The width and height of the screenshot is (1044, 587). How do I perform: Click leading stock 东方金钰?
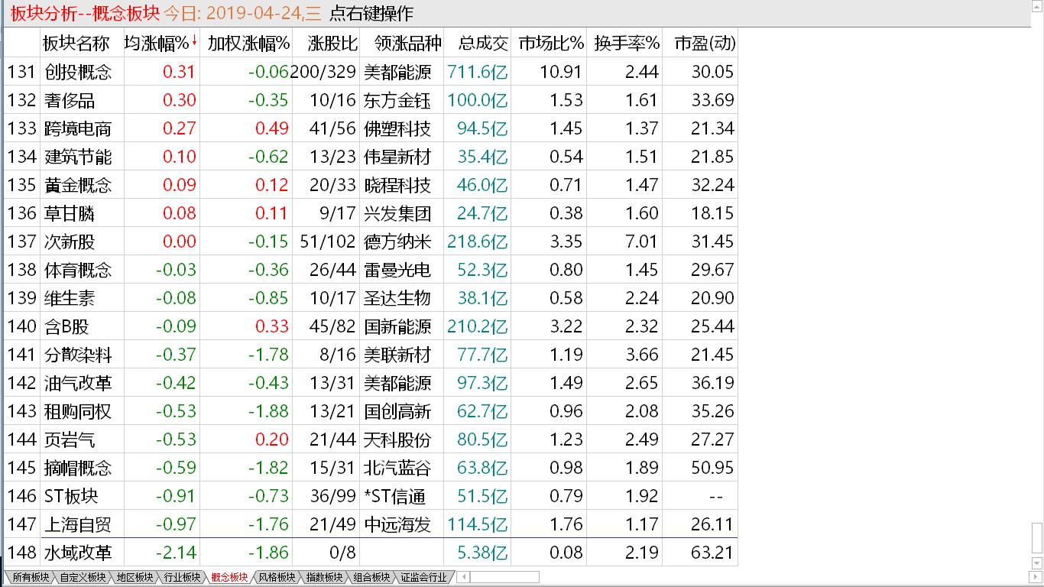397,100
